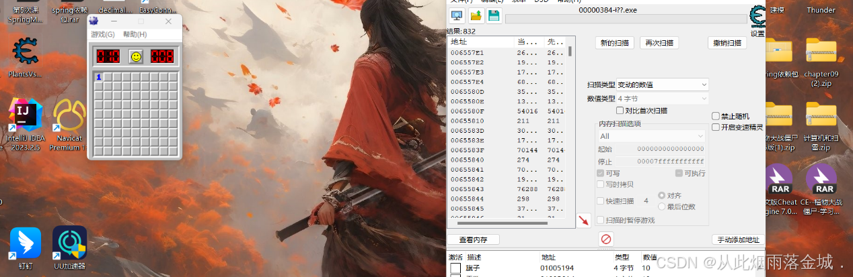Open 计算机和扫雷.zip desktop icon
This screenshot has height=277, width=853.
[821, 127]
